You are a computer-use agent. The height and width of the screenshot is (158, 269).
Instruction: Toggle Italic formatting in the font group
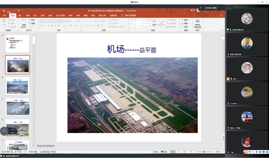click(45, 26)
